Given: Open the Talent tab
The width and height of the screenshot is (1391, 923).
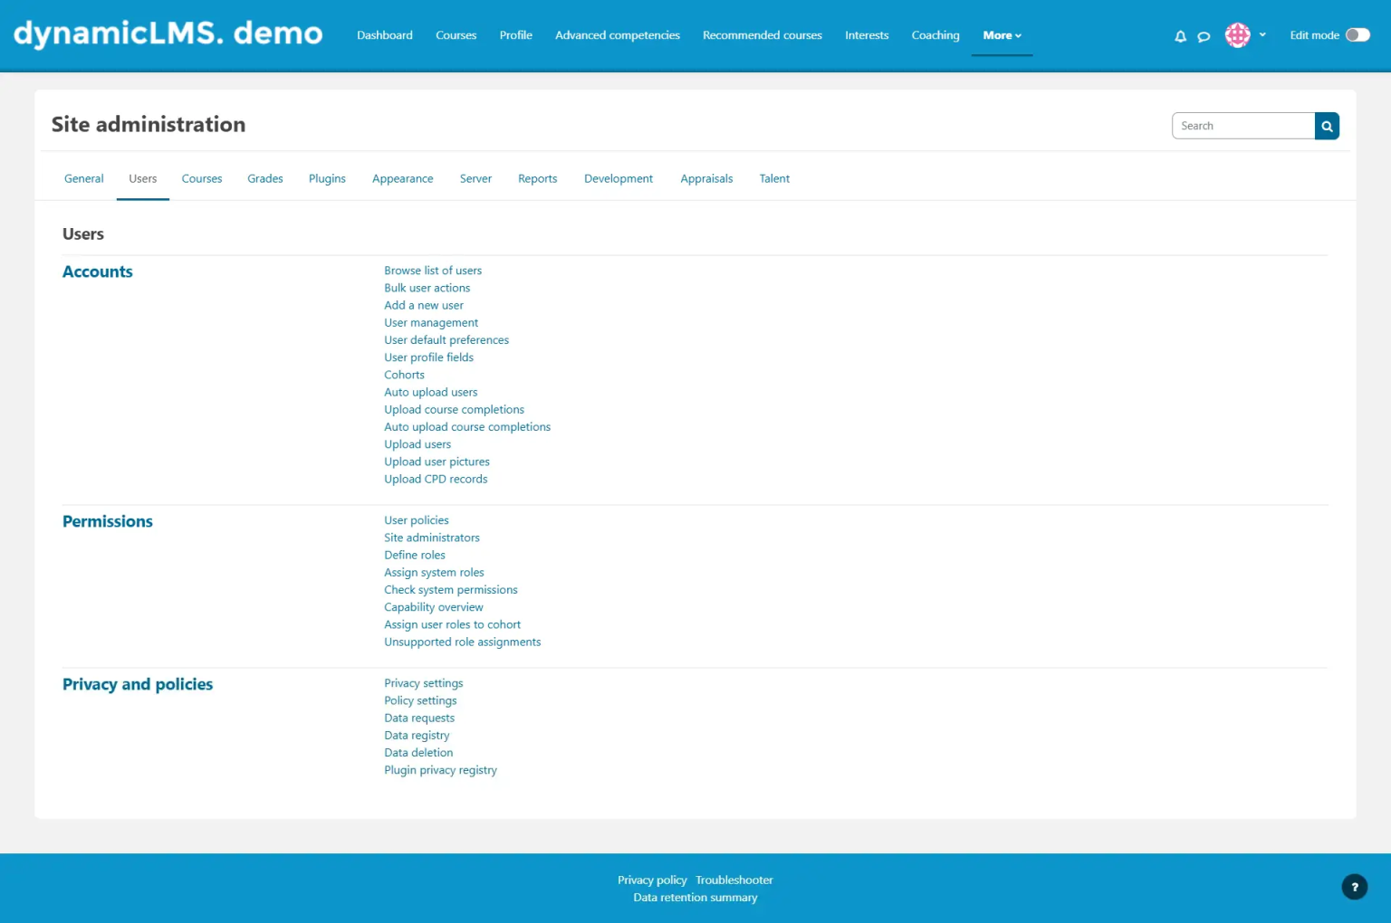Looking at the screenshot, I should coord(774,179).
